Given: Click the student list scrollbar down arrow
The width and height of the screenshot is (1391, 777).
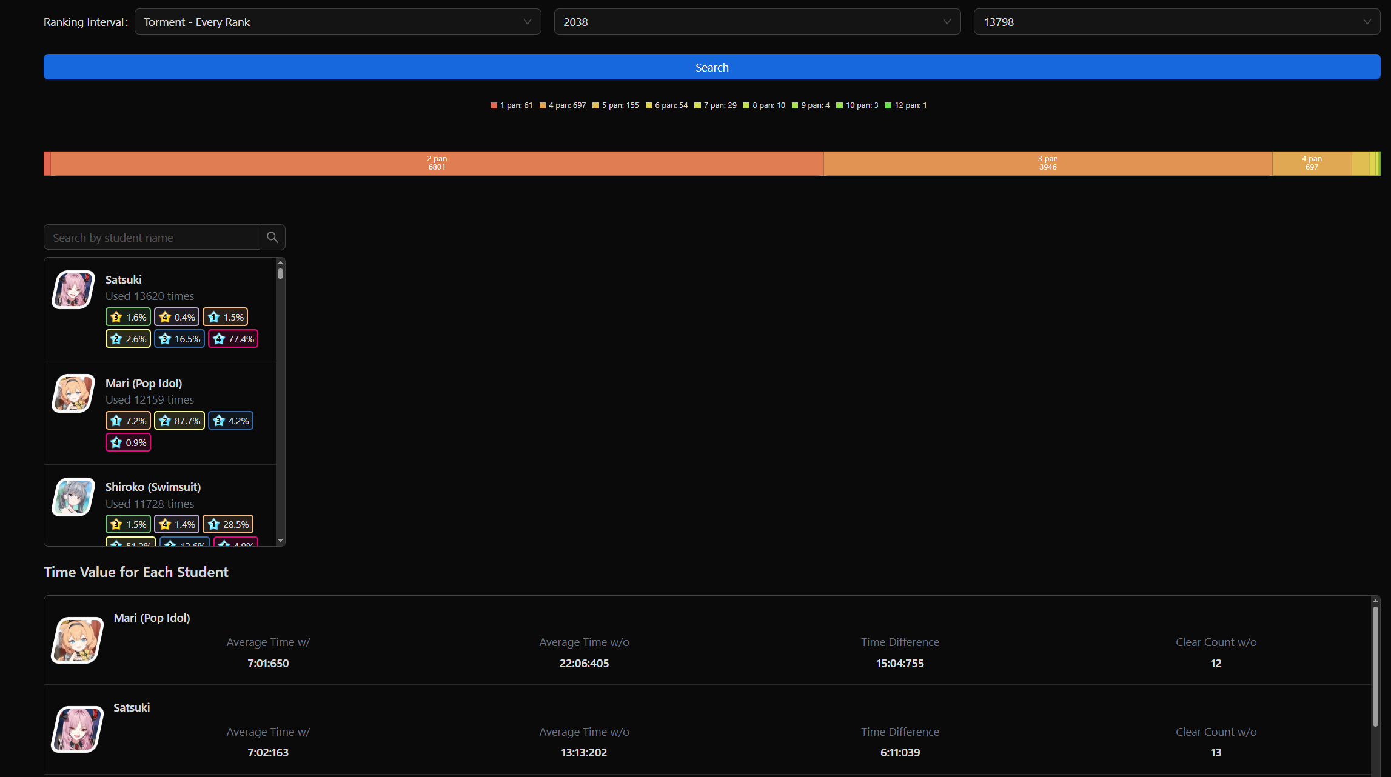Looking at the screenshot, I should pos(280,540).
